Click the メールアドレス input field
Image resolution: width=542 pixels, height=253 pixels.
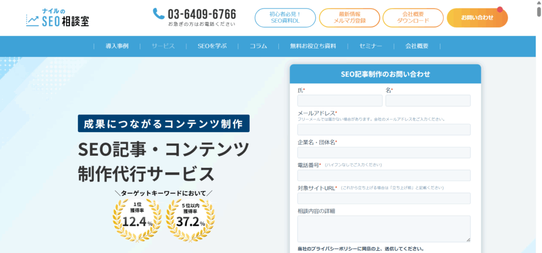[384, 130]
